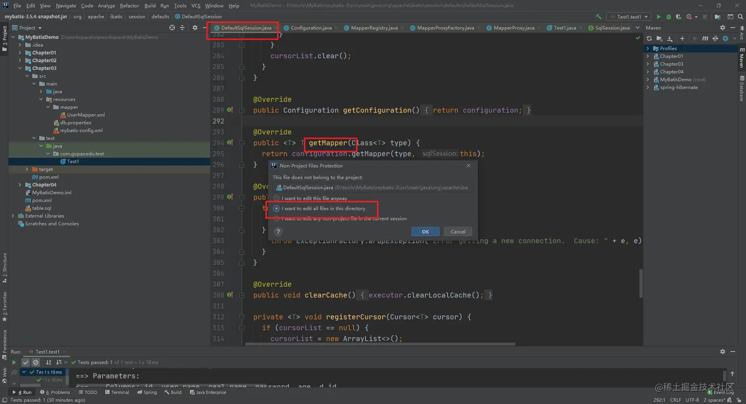
Task: Locate current file in Project tree
Action: pyautogui.click(x=172, y=28)
